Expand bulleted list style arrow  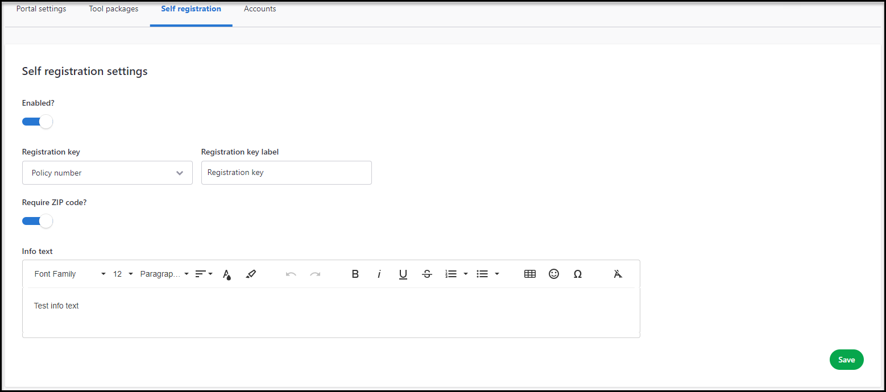tap(497, 274)
